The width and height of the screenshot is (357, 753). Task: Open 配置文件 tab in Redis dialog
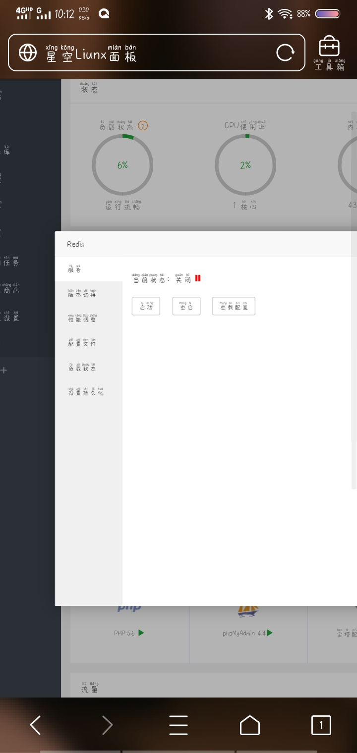(89, 343)
